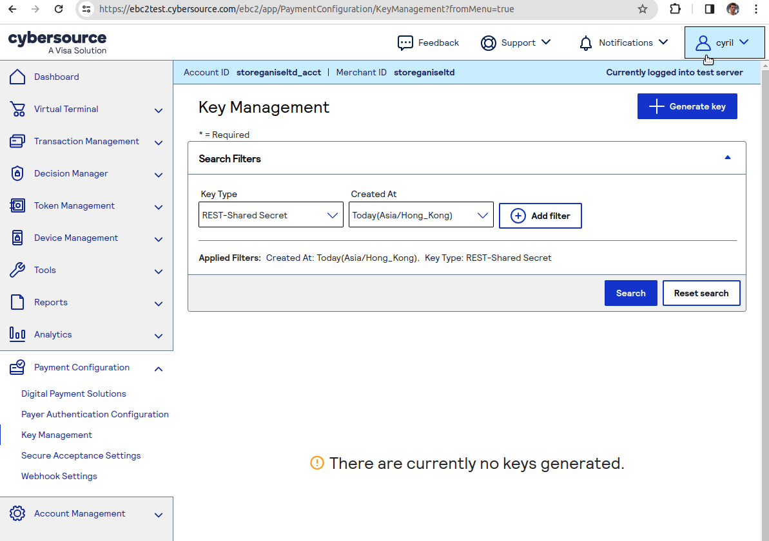769x541 pixels.
Task: Open the Support dropdown chevron
Action: [x=546, y=42]
